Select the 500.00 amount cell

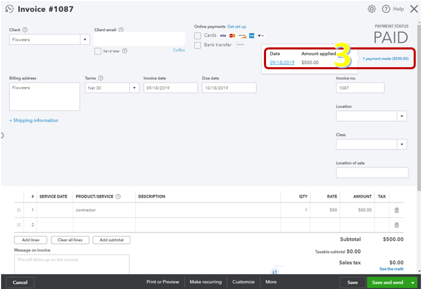[x=357, y=210]
